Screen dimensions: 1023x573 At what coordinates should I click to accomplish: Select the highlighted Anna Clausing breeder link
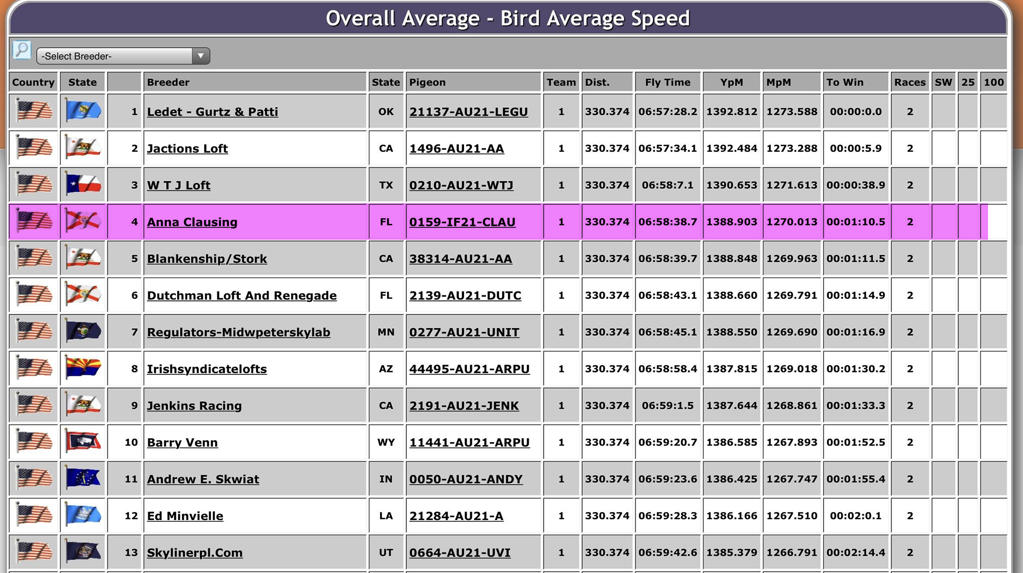(192, 222)
